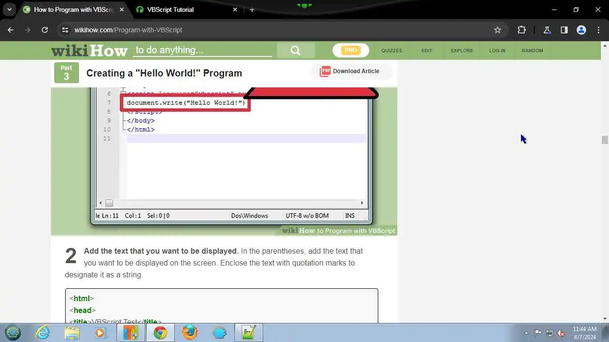Viewport: 609px width, 342px height.
Task: Go back to the previous page
Action: [x=10, y=30]
